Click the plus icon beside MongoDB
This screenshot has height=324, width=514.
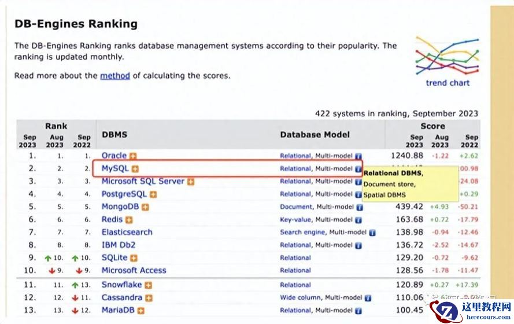pyautogui.click(x=145, y=207)
